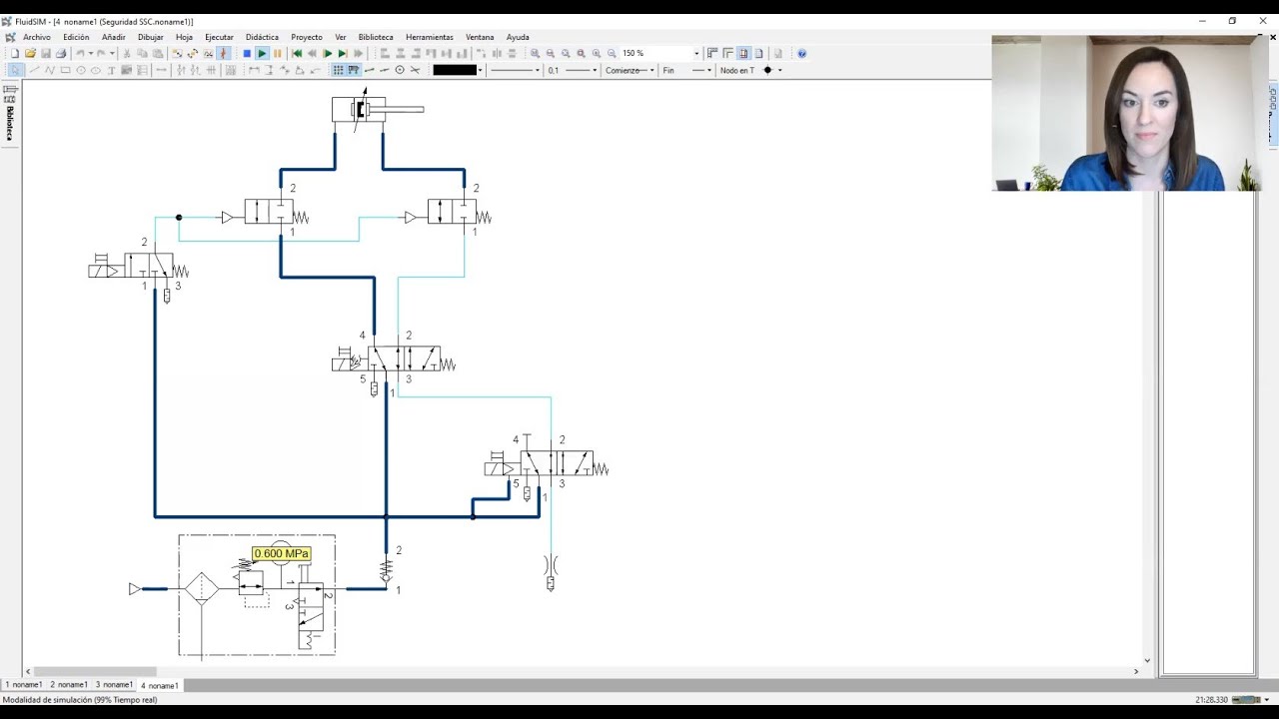The height and width of the screenshot is (719, 1279).
Task: Click the black line color swatch
Action: pyautogui.click(x=455, y=70)
